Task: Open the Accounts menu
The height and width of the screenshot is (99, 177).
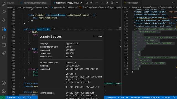Action: point(4,83)
